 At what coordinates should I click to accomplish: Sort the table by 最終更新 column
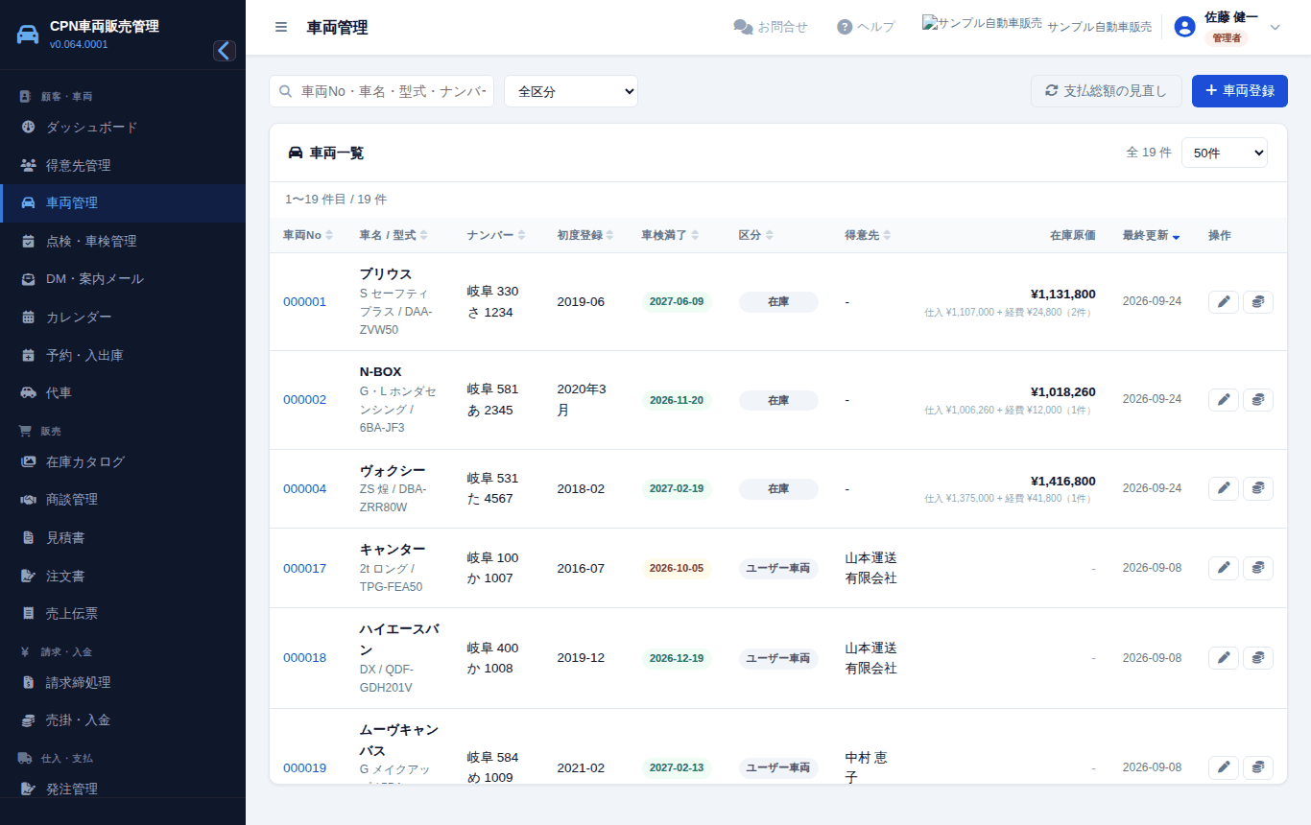coord(1151,235)
